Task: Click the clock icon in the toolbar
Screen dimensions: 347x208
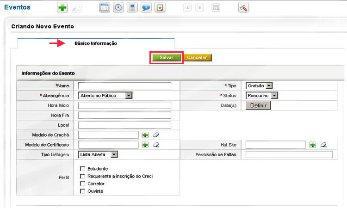Action: point(118,8)
